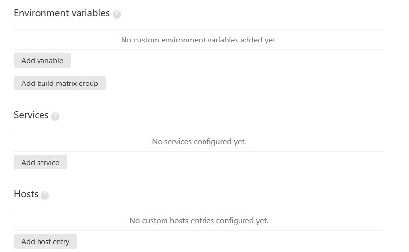Show help for the Hosts section
Screen dimensions: 409x252
45,195
